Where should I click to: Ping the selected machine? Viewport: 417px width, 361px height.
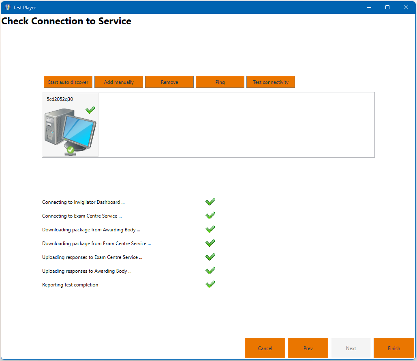tap(220, 82)
